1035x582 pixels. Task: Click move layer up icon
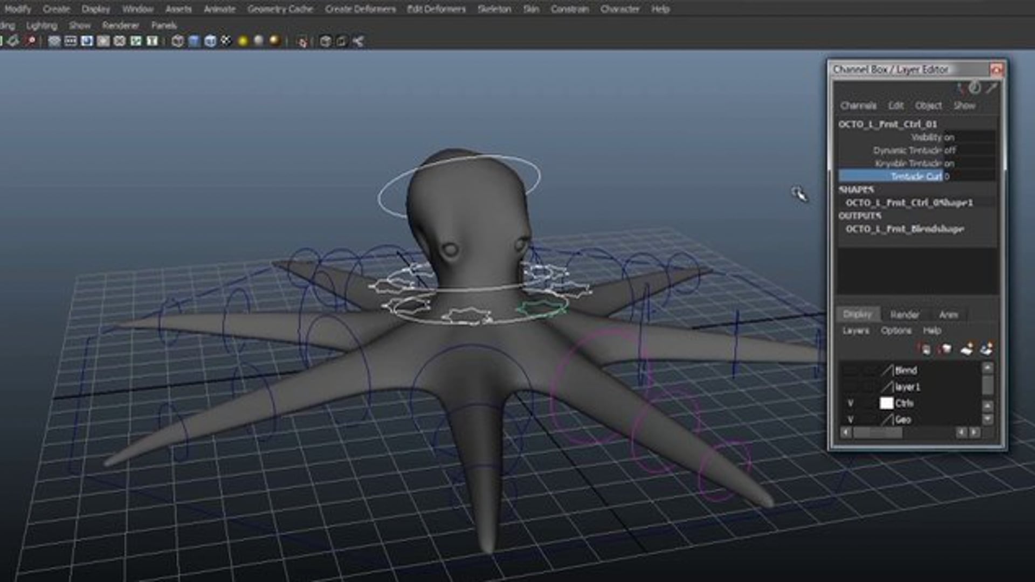tap(924, 349)
